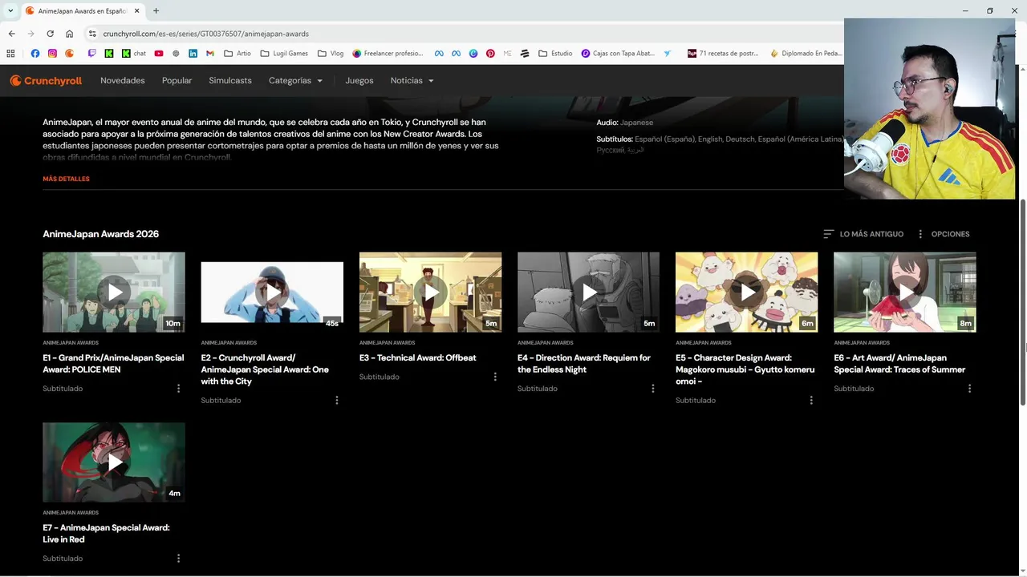Image resolution: width=1027 pixels, height=577 pixels.
Task: Play E1 POLICE MEN episode thumbnail
Action: (114, 293)
